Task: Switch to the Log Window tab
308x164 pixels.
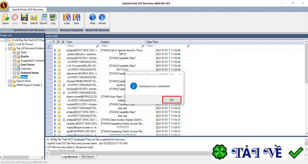Action: coord(70,157)
